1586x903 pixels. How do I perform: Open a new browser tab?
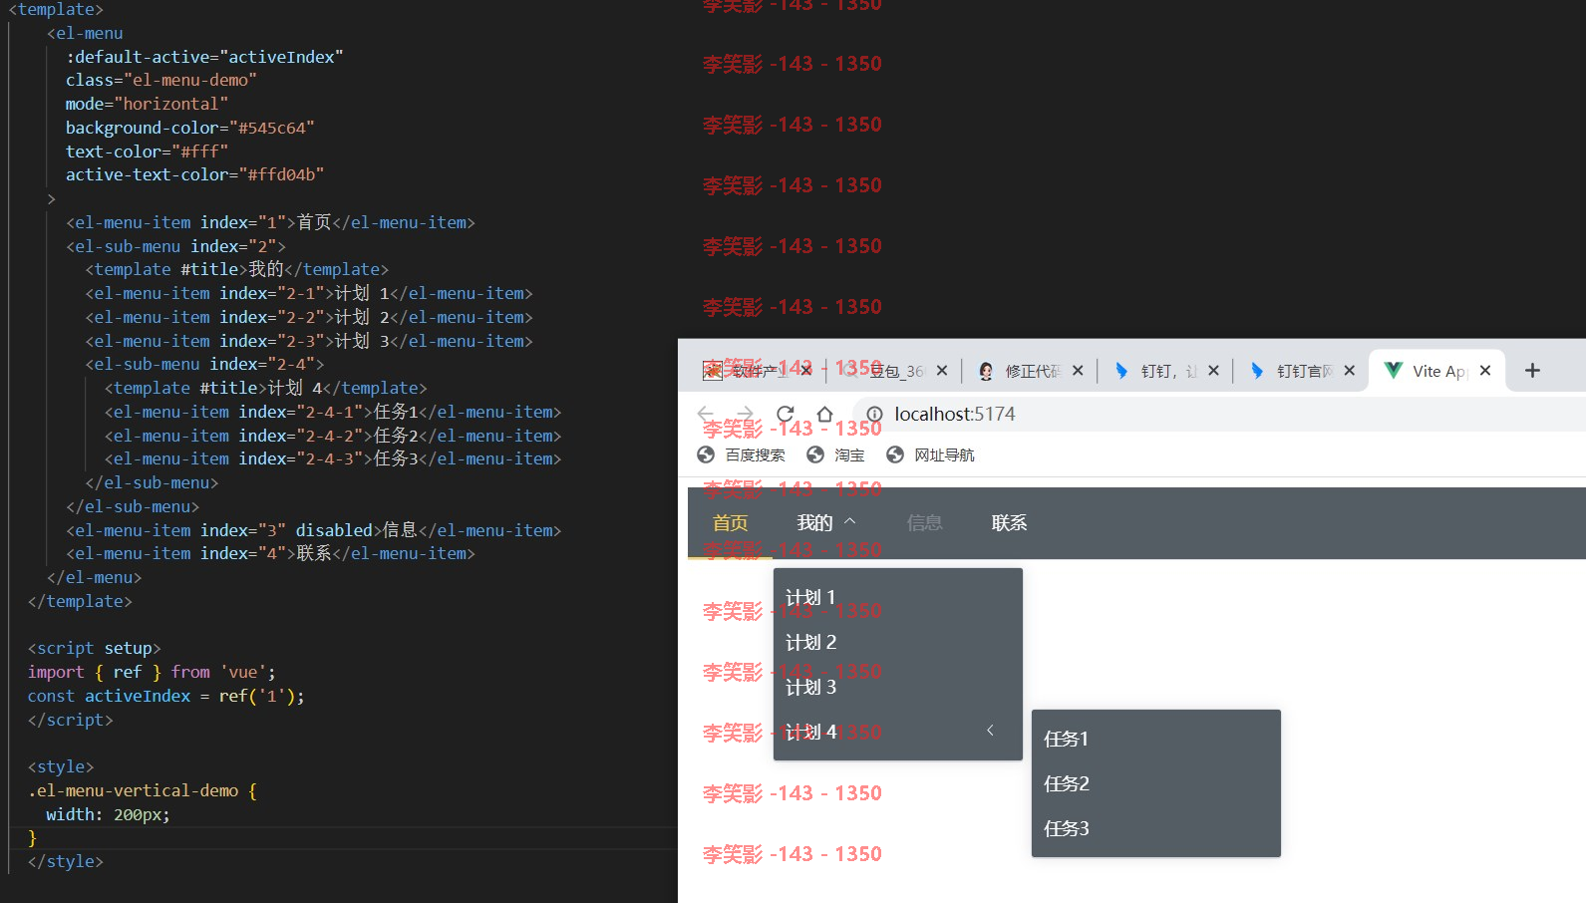(x=1532, y=371)
